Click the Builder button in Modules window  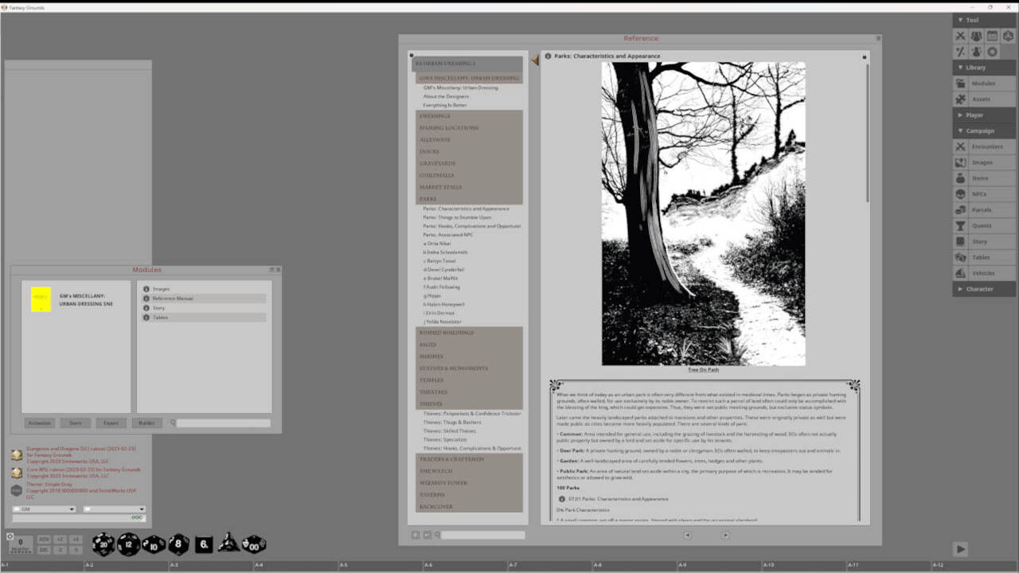click(146, 423)
